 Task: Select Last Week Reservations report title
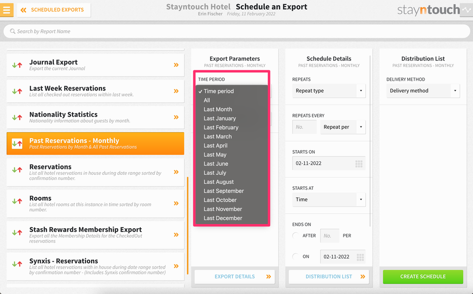click(x=67, y=88)
